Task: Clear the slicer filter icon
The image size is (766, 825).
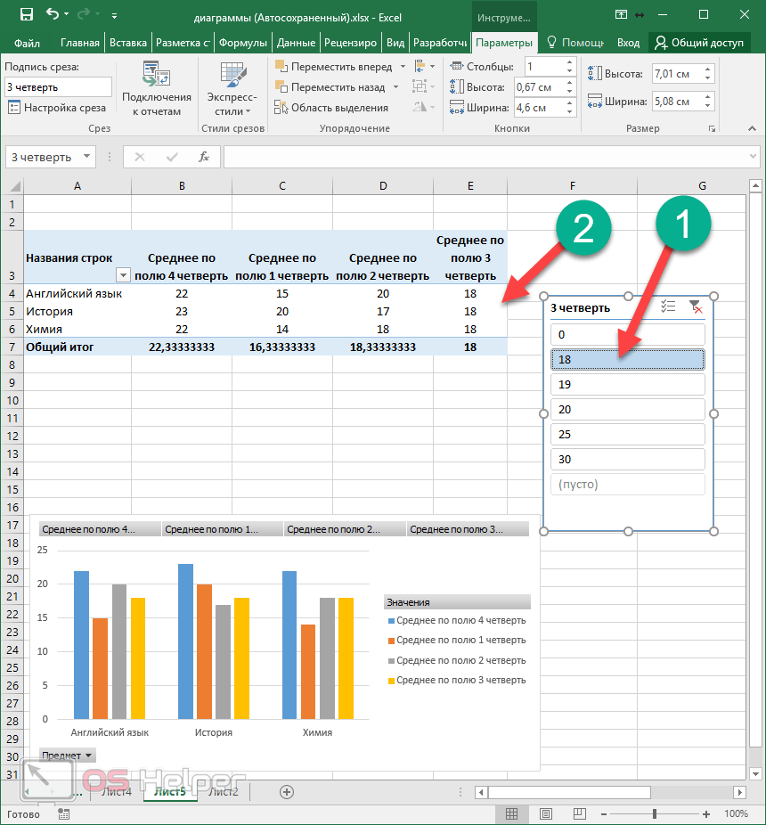Action: (x=696, y=306)
